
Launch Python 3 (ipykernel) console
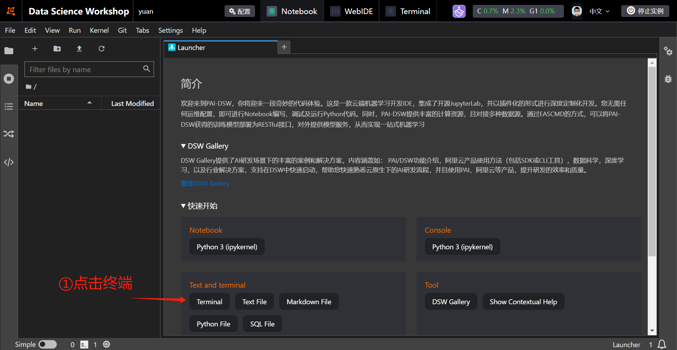tap(462, 247)
